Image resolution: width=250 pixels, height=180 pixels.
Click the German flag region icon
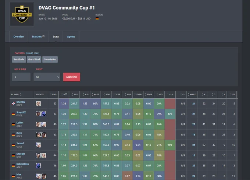point(97,18)
